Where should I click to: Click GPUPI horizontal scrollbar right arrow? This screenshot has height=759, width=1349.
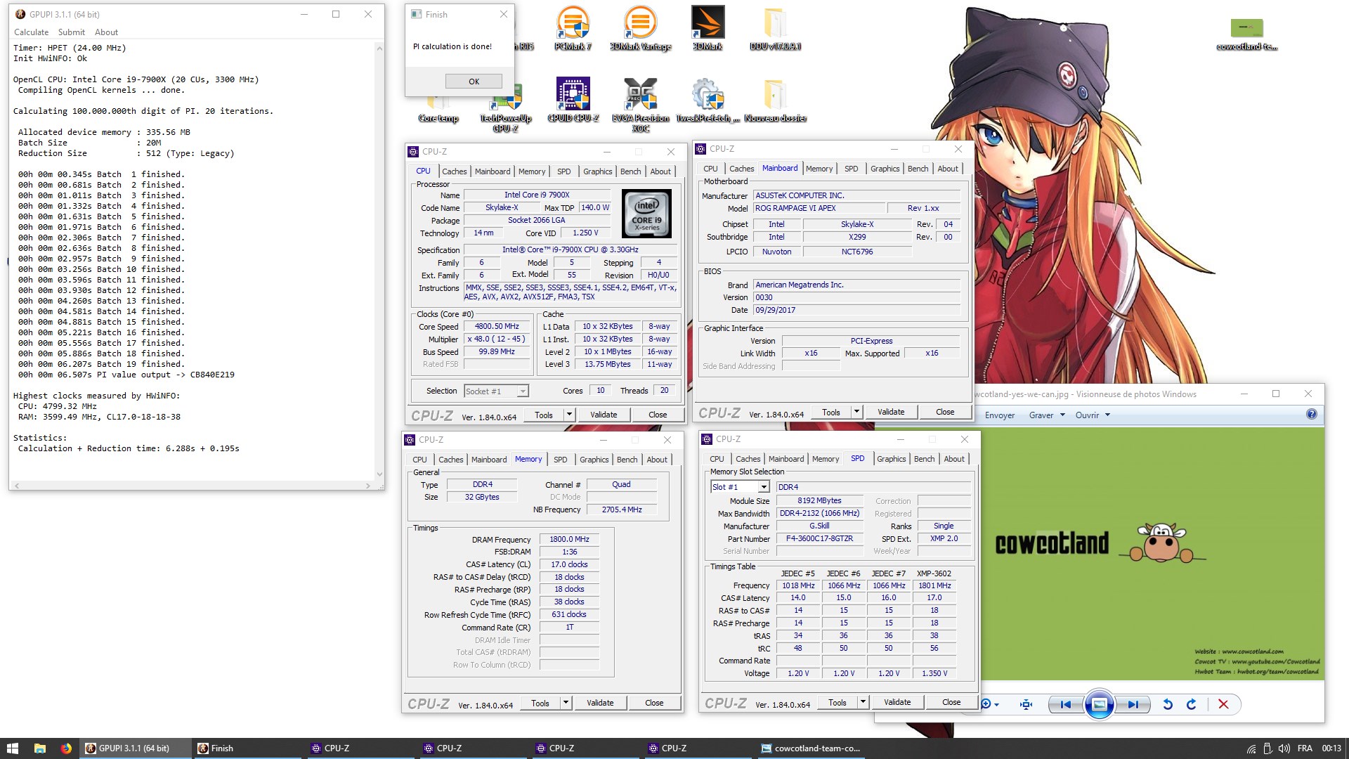point(367,486)
